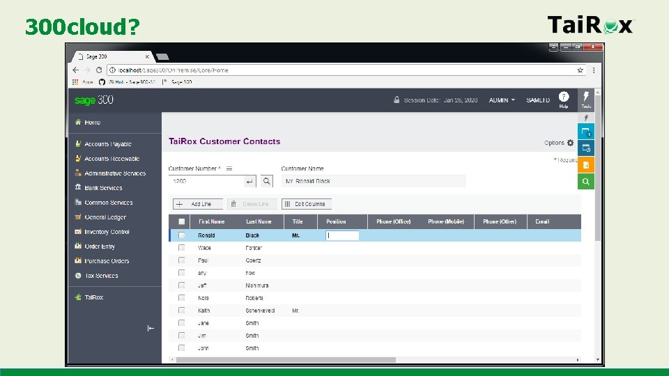The image size is (669, 376).
Task: Open the Help icon
Action: pyautogui.click(x=564, y=100)
